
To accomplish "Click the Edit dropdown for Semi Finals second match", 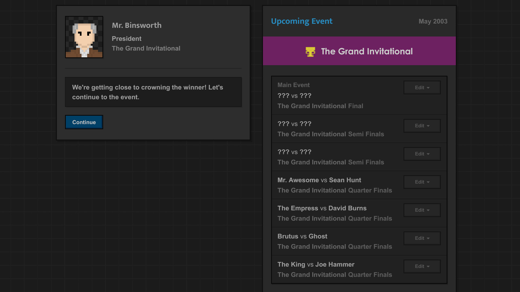I will 422,154.
